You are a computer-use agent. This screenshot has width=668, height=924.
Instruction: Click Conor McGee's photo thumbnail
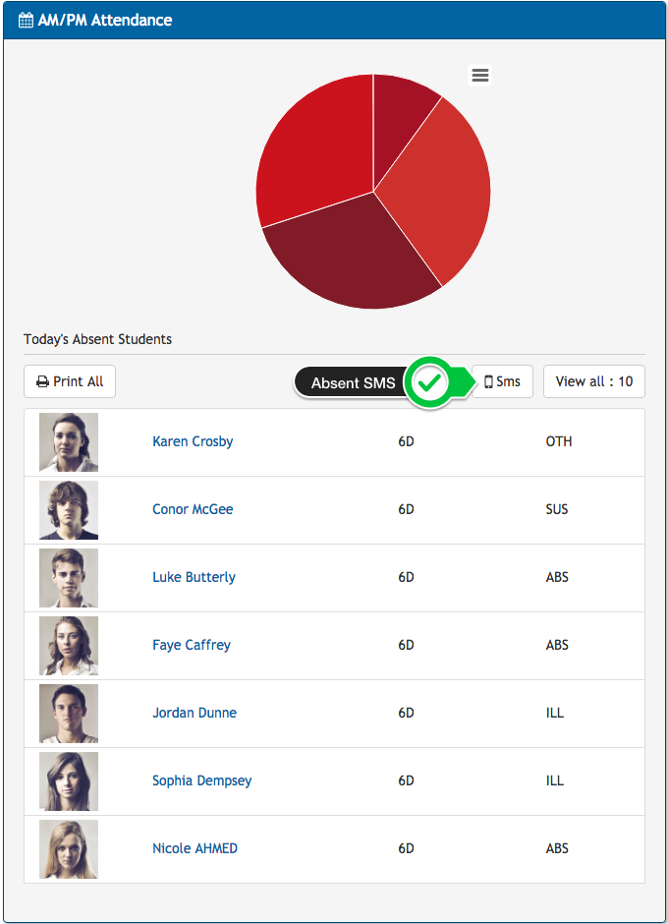(x=69, y=510)
